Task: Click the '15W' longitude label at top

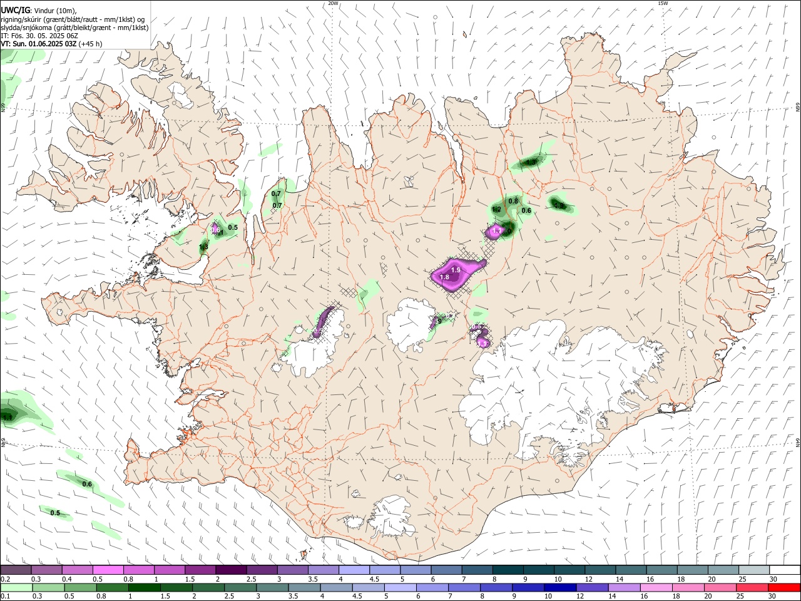Action: (663, 3)
